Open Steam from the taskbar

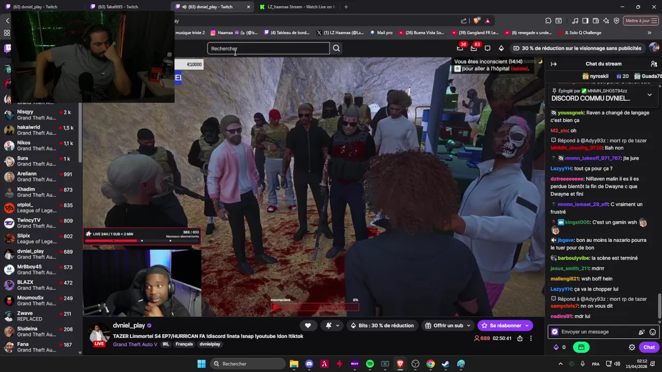(x=446, y=364)
